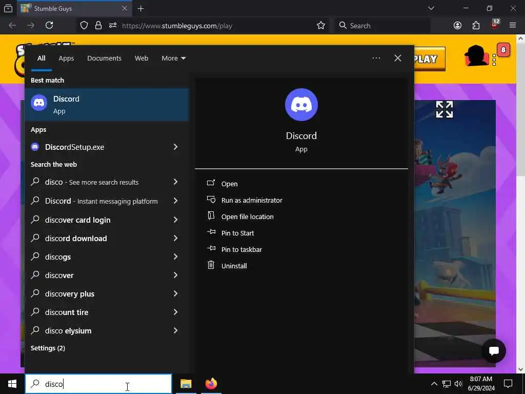The width and height of the screenshot is (525, 394).
Task: Open the list all tabs dropdown
Action: (x=431, y=8)
